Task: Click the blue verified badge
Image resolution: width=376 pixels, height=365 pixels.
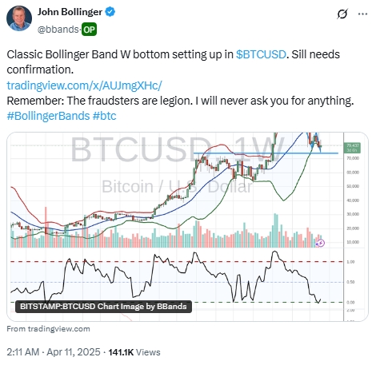Action: [x=110, y=12]
